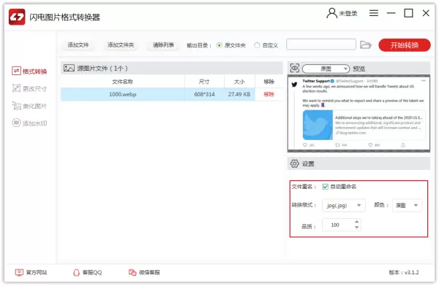Click the 更改尺寸 sidebar icon
Viewport: 439px width, 286px height.
pos(16,88)
